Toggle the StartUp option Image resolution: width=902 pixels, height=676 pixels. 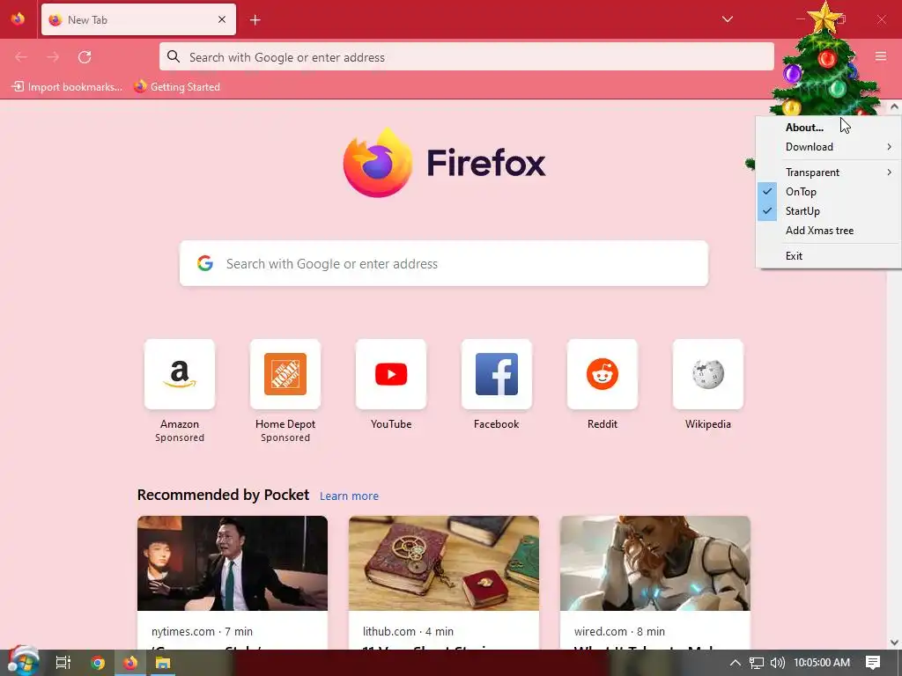(x=828, y=211)
